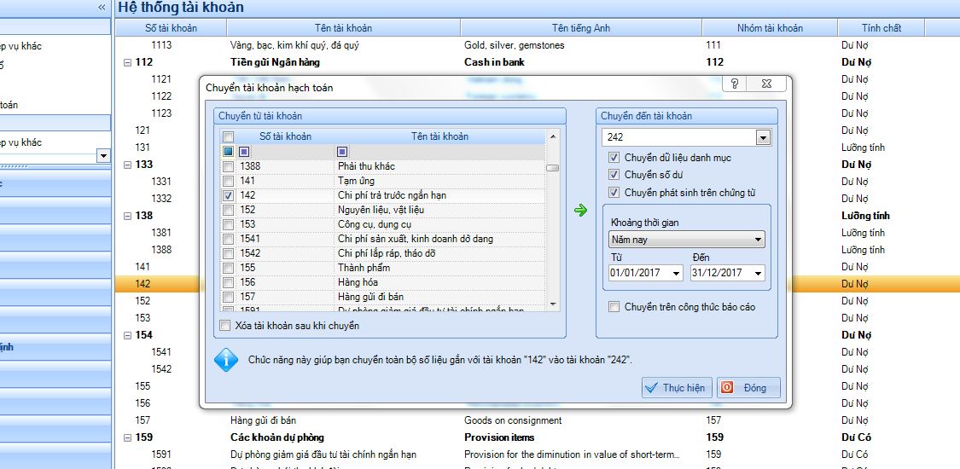Select Goods on consignment cell

[513, 420]
